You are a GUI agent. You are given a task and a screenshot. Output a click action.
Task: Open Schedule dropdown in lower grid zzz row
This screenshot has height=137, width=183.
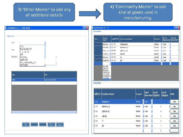(x=143, y=121)
